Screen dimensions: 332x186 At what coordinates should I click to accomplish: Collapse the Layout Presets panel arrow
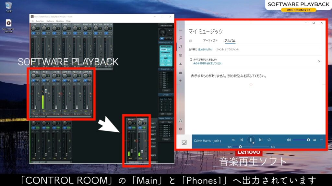tap(172, 118)
